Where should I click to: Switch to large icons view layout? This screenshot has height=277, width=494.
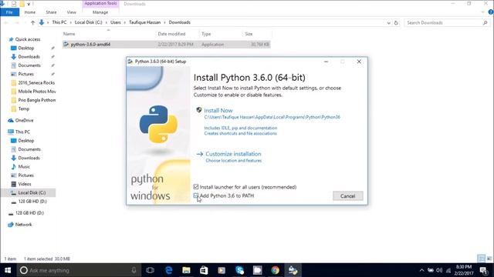point(489,259)
